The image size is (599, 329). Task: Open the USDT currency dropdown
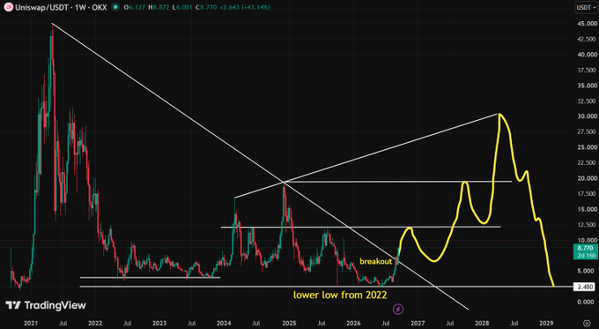pyautogui.click(x=586, y=7)
